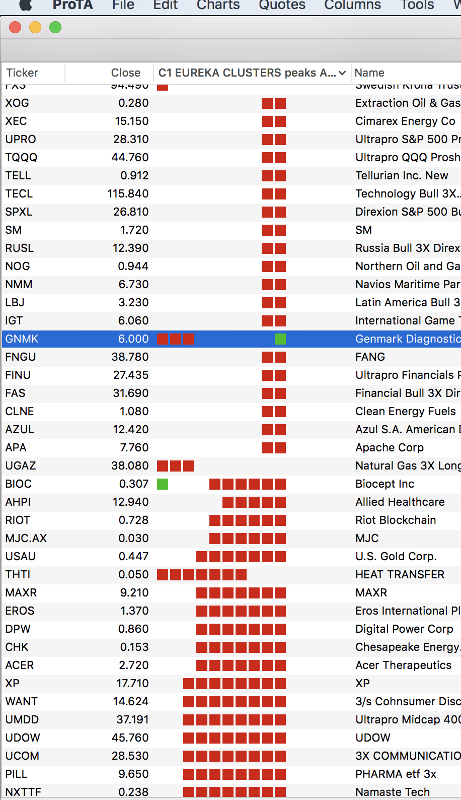Select the FNGU ticker cell
The height and width of the screenshot is (800, 461).
[21, 357]
